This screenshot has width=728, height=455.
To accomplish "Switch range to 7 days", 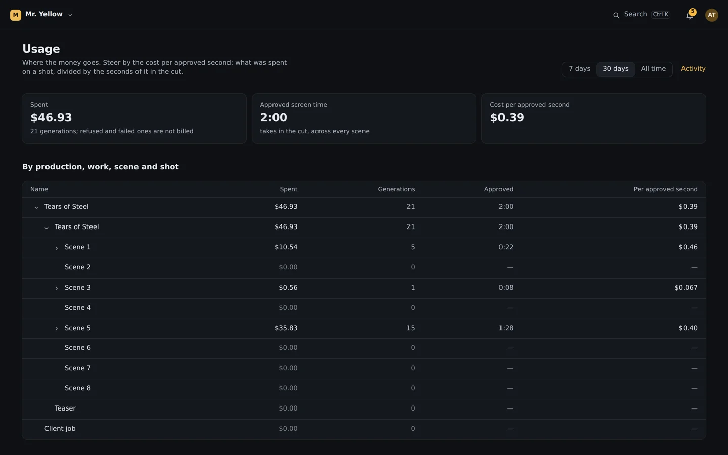I will (x=579, y=69).
